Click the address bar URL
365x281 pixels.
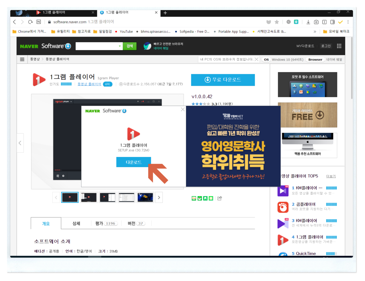point(70,22)
